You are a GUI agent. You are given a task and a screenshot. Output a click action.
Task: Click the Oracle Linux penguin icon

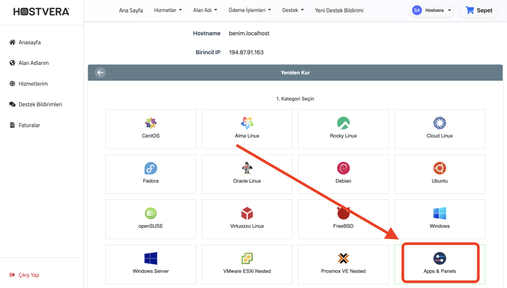pos(247,168)
